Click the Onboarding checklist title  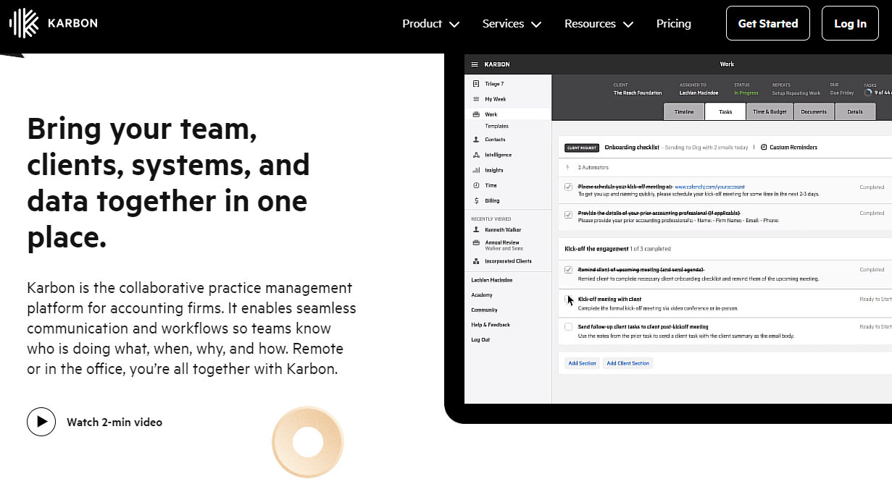[631, 148]
